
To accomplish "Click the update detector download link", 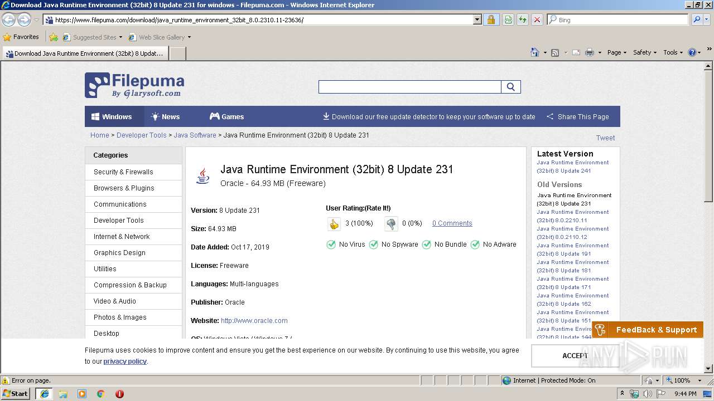I will pos(428,116).
